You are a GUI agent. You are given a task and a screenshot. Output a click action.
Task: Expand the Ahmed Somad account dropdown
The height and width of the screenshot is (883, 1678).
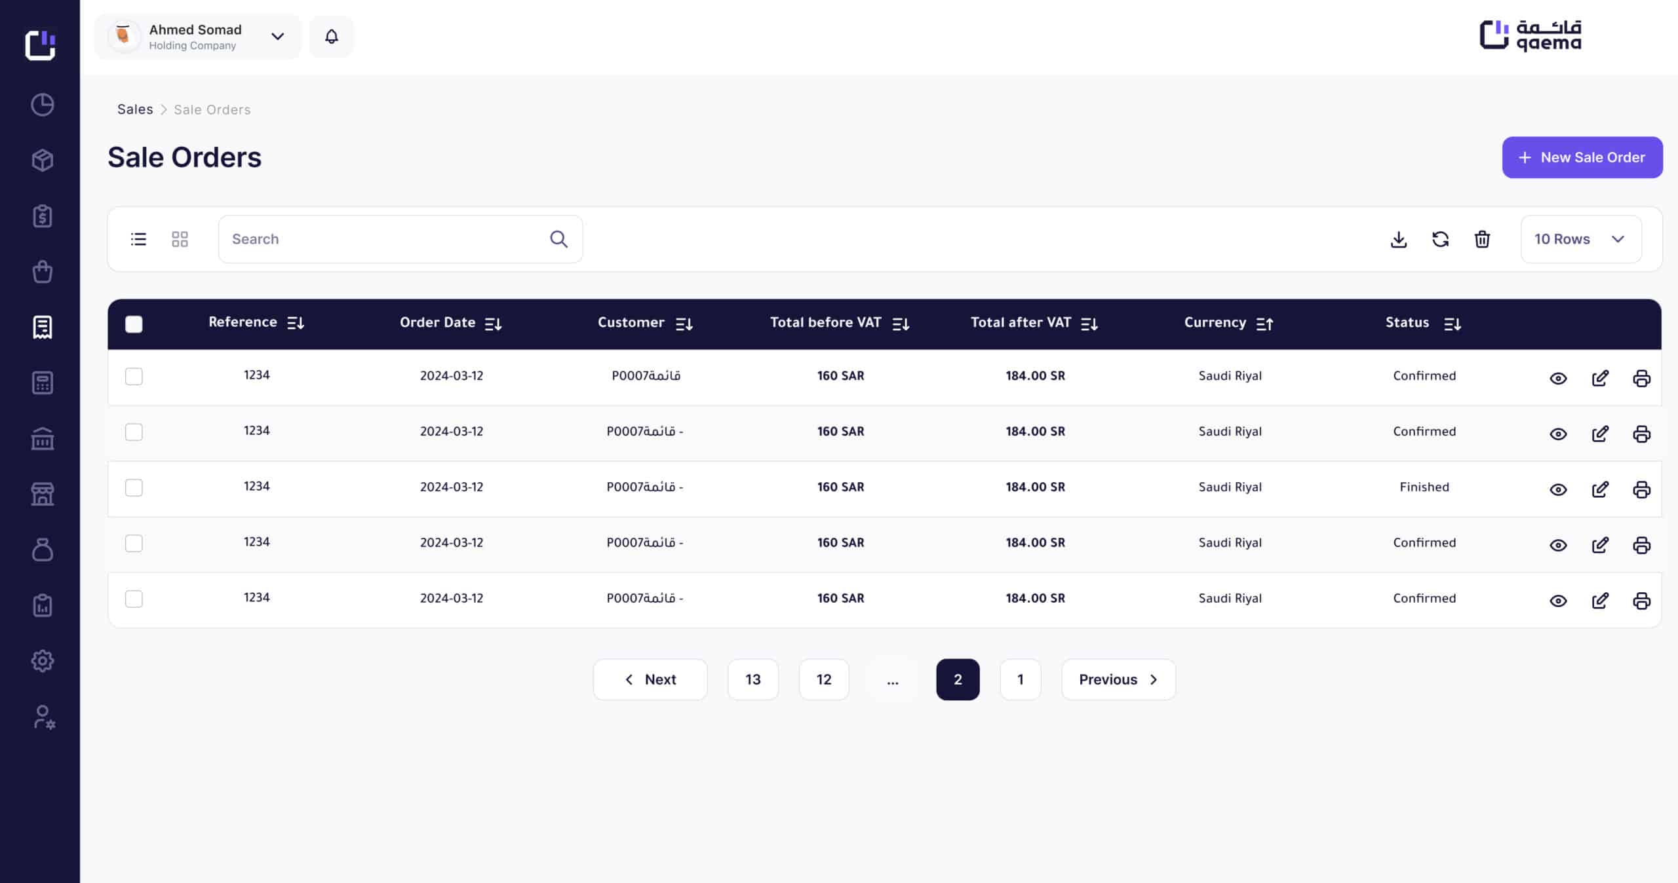277,37
